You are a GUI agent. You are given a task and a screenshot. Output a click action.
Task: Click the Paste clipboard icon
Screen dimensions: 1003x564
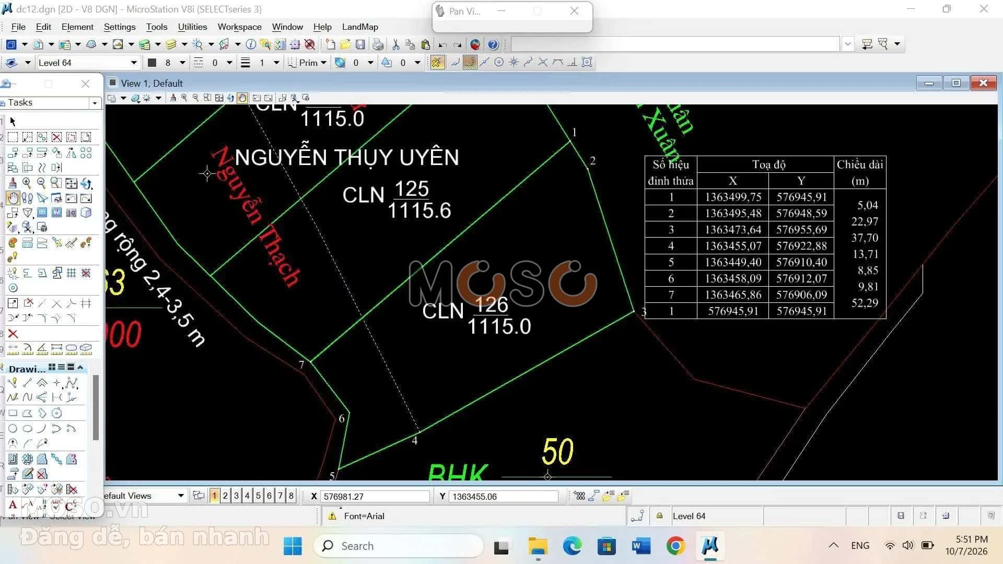425,44
